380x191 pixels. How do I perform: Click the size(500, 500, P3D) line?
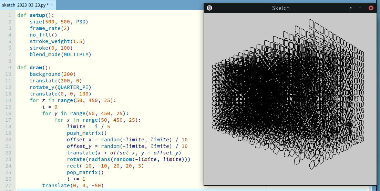coord(59,22)
